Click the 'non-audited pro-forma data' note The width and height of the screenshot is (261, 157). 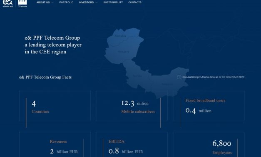(214, 77)
